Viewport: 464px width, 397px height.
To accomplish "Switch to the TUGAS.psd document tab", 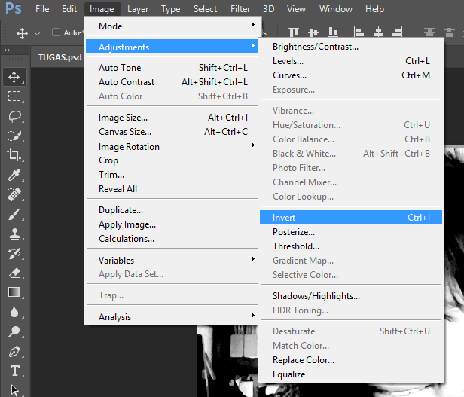I will click(x=60, y=57).
